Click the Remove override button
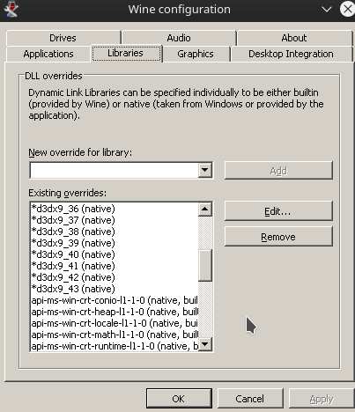Image resolution: width=355 pixels, height=412 pixels. click(278, 237)
